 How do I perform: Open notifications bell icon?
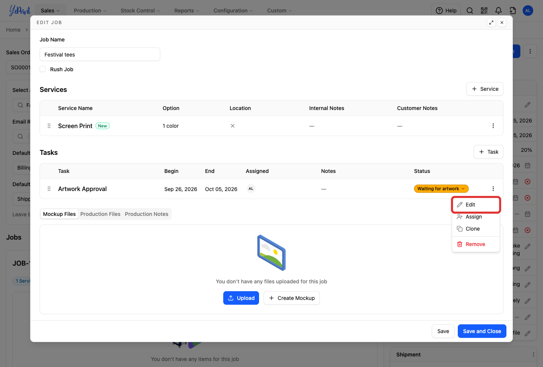[x=499, y=11]
